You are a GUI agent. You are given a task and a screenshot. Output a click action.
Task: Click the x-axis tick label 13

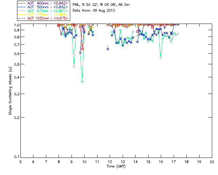(x=123, y=162)
